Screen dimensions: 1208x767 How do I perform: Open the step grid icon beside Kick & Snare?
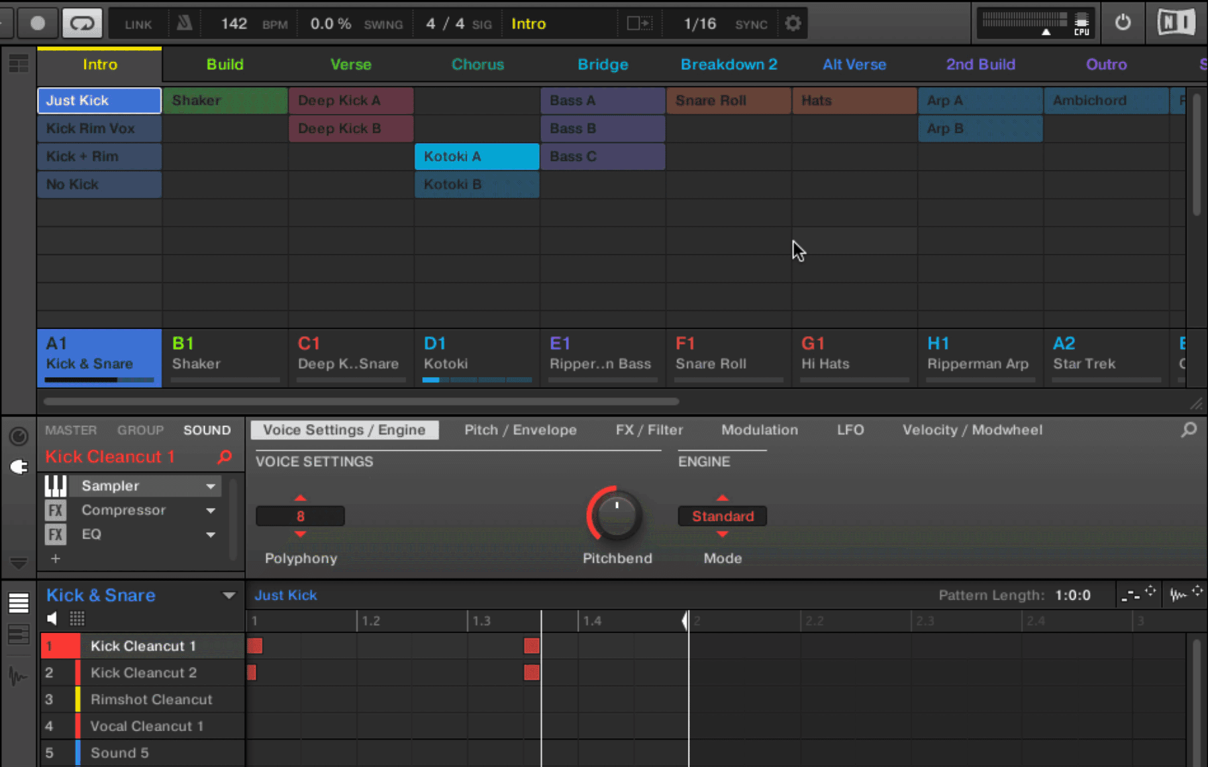[77, 618]
